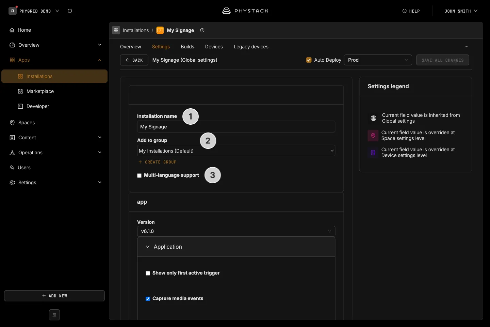Click the orange My Signage app icon

coord(160,30)
